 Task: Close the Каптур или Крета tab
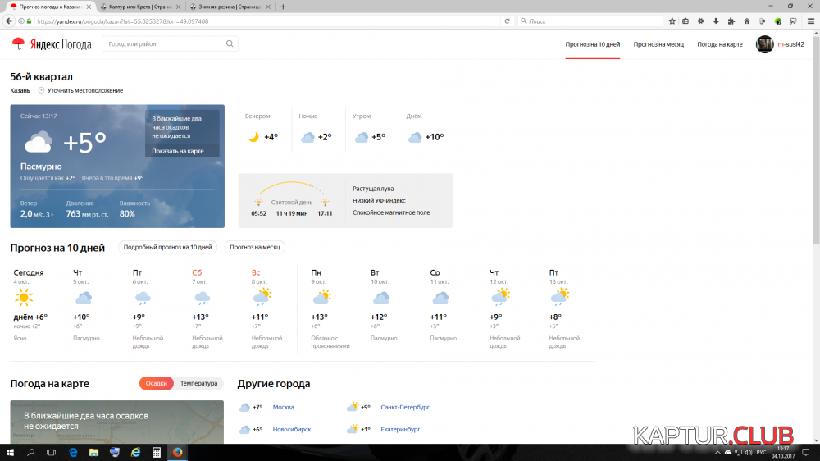pos(178,7)
